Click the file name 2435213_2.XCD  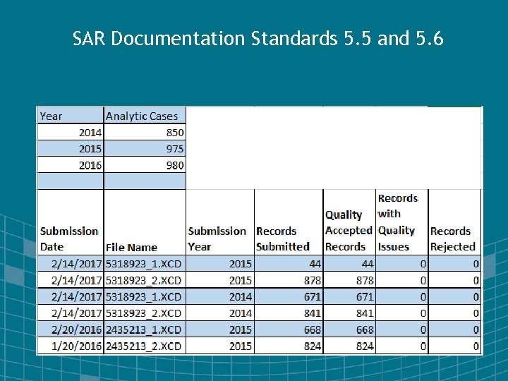(x=145, y=346)
